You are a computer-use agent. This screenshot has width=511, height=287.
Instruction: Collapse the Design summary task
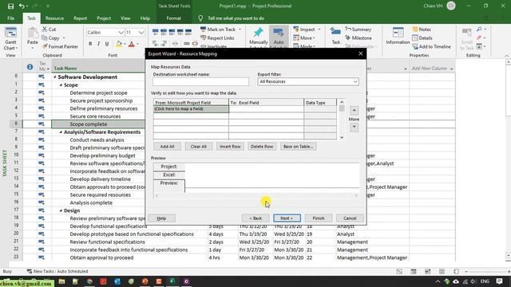point(61,210)
